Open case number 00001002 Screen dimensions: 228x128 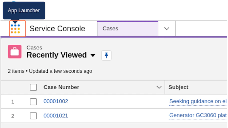click(56, 101)
